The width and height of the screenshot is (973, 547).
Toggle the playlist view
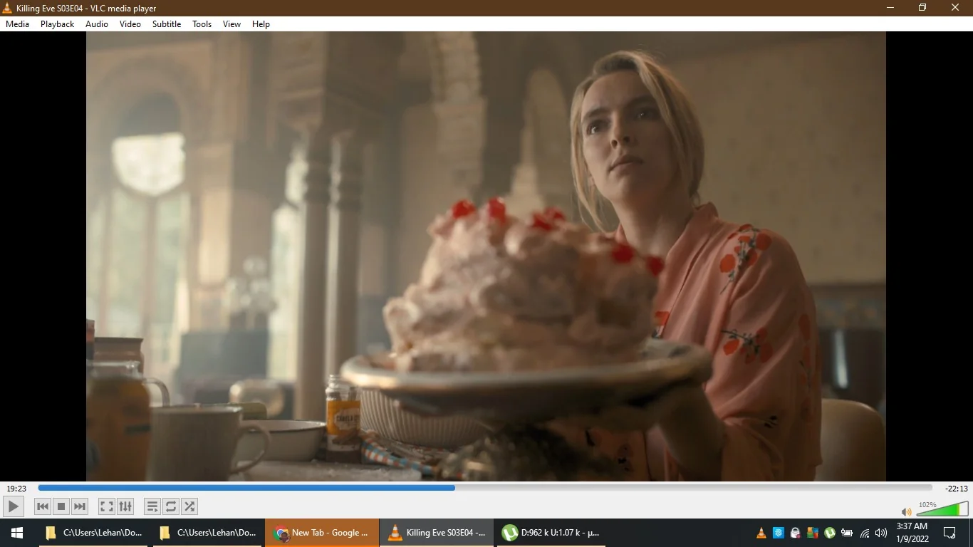152,506
